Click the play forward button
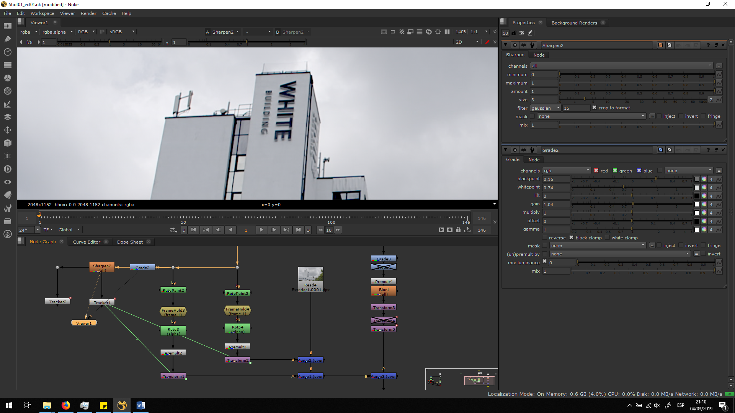The width and height of the screenshot is (735, 413). [x=261, y=230]
